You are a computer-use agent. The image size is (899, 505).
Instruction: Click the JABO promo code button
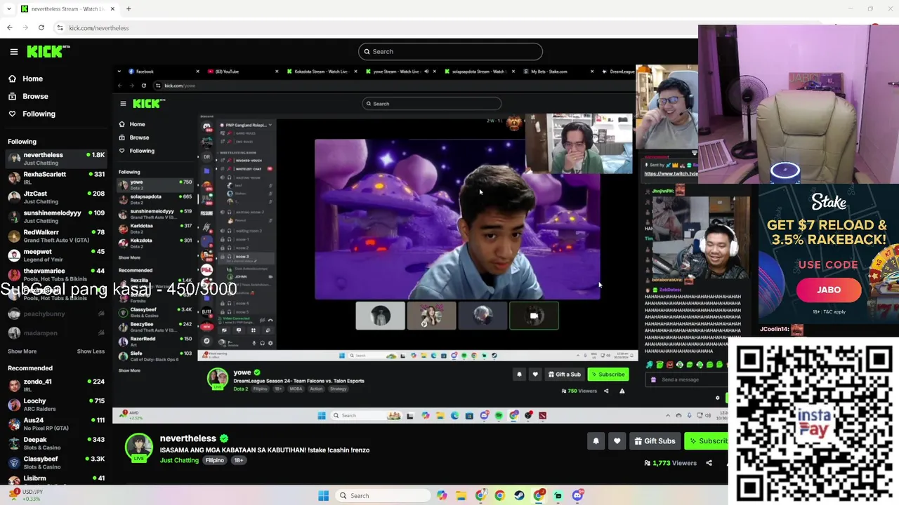tap(829, 290)
